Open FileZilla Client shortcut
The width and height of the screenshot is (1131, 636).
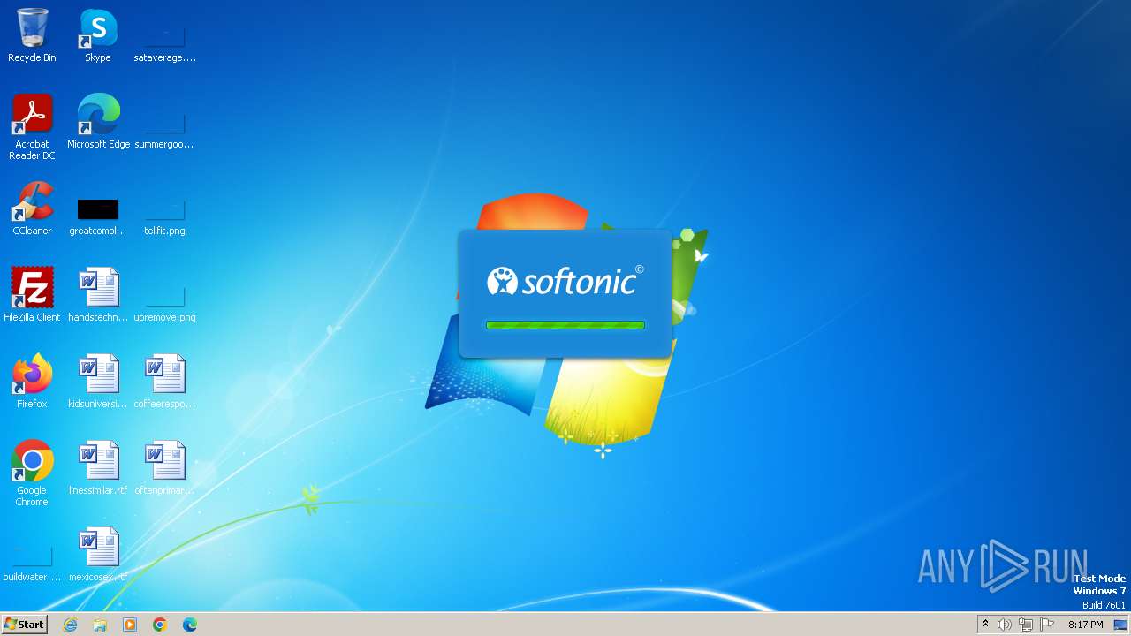click(x=32, y=295)
